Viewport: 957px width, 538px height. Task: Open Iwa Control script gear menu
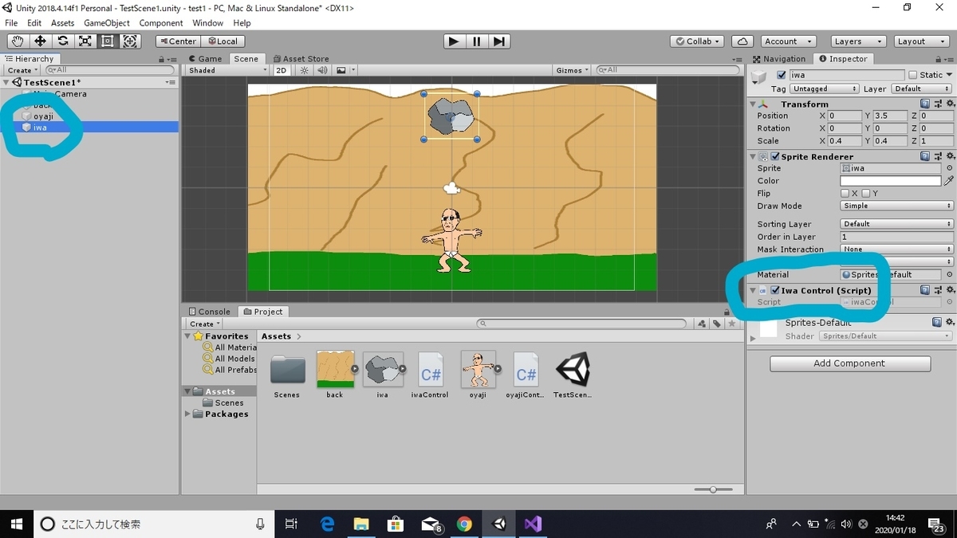pyautogui.click(x=948, y=290)
